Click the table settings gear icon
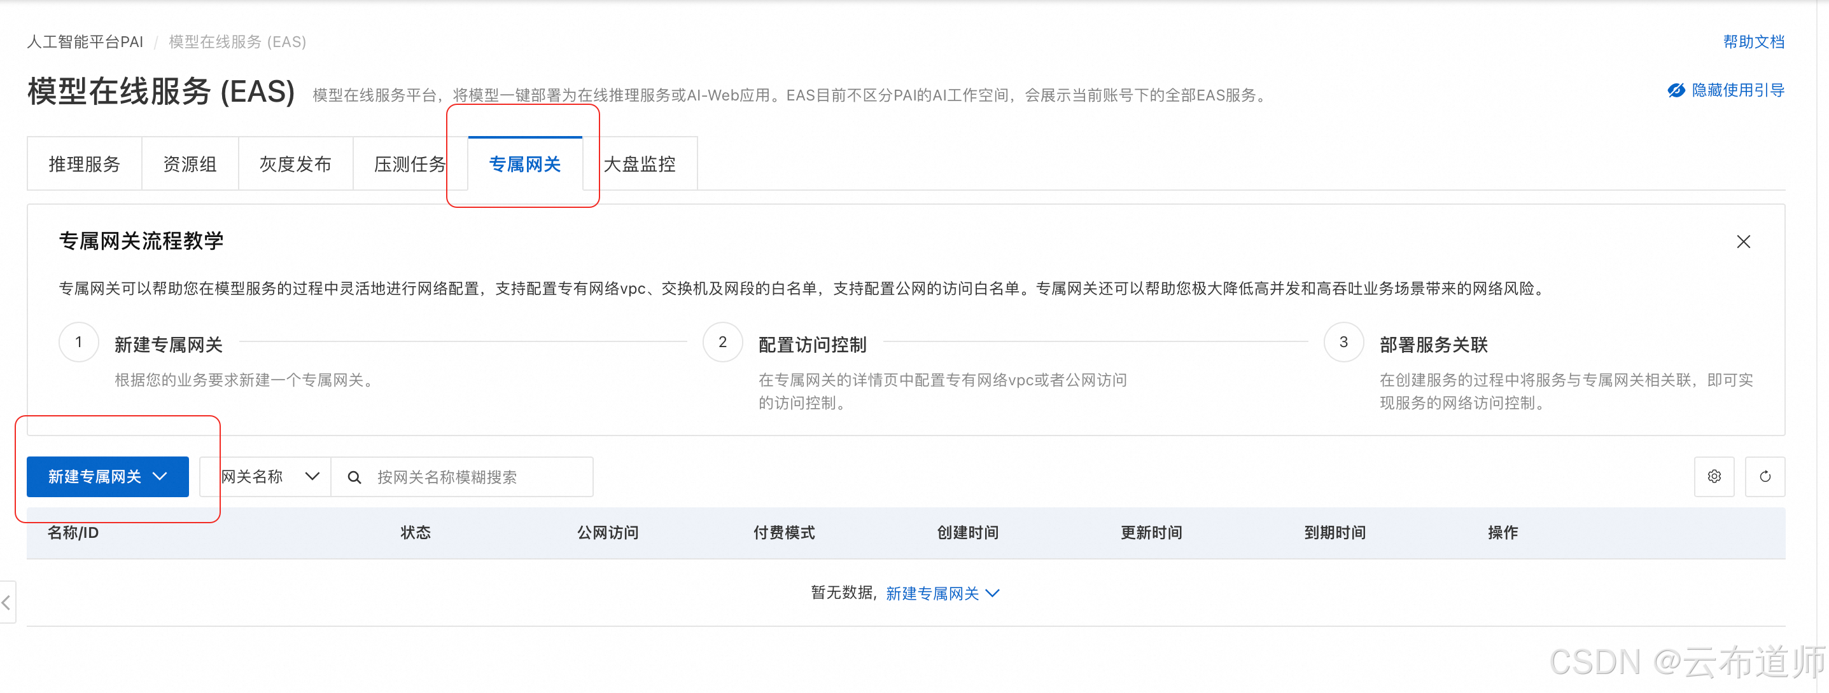 coord(1714,477)
